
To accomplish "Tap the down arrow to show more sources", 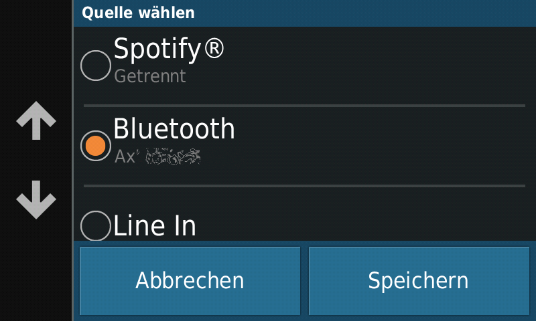I will coord(36,200).
